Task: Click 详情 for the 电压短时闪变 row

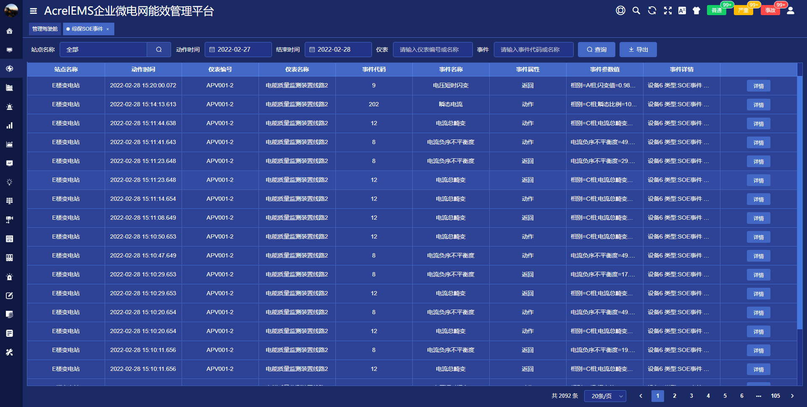Action: pyautogui.click(x=758, y=86)
